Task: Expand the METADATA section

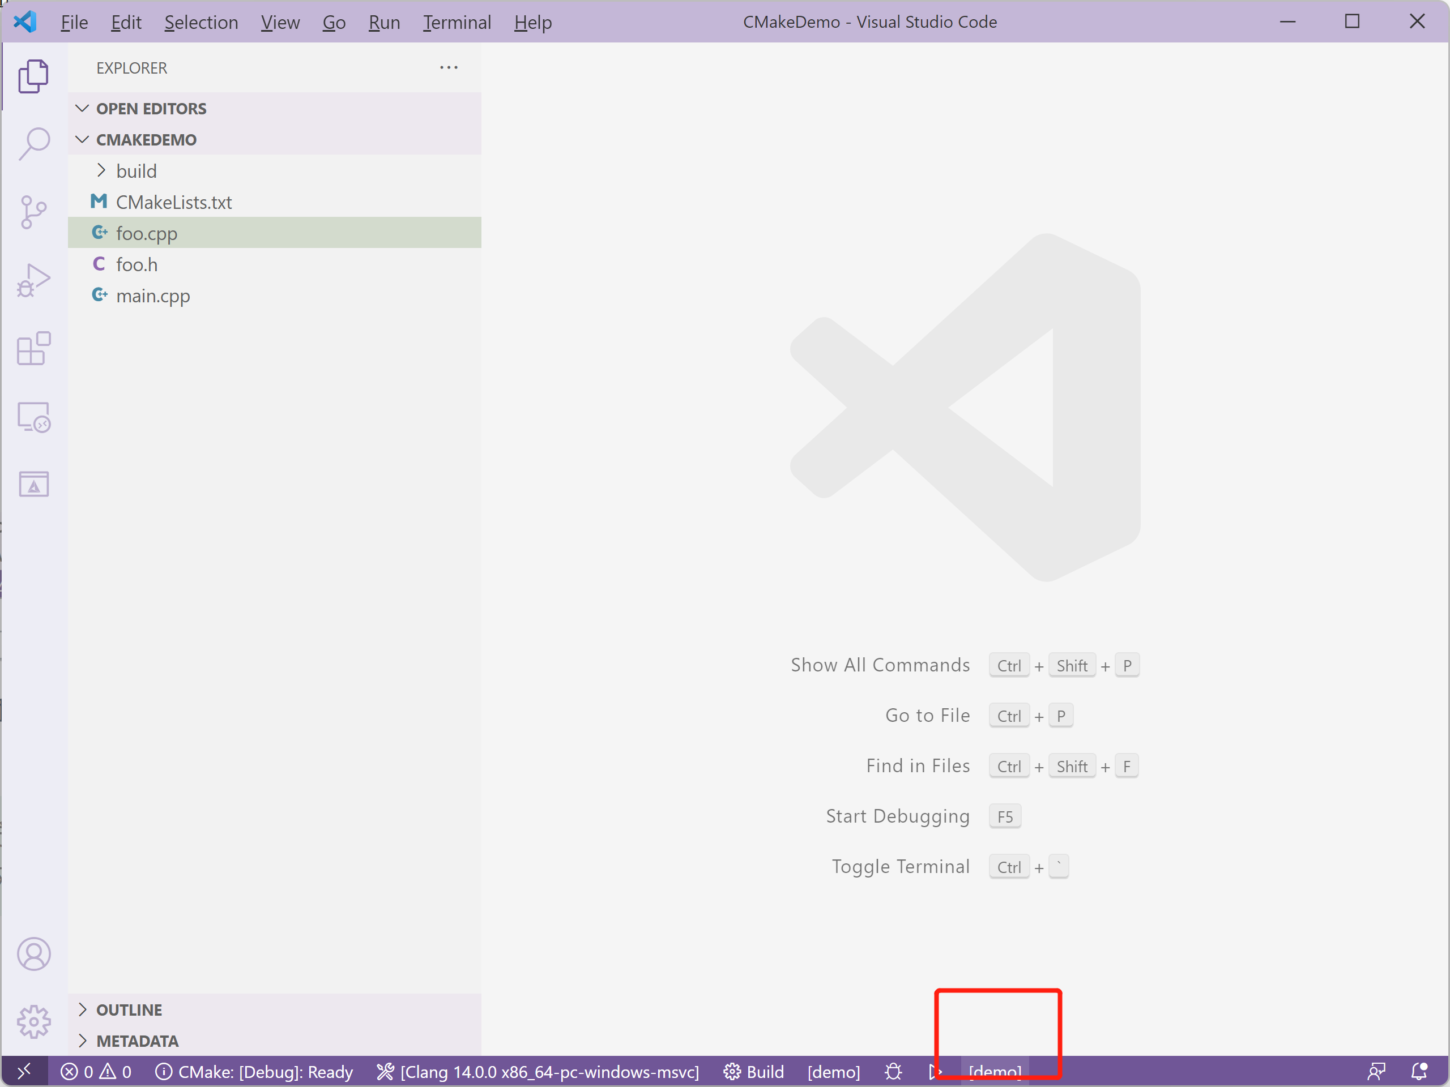Action: pyautogui.click(x=275, y=1041)
